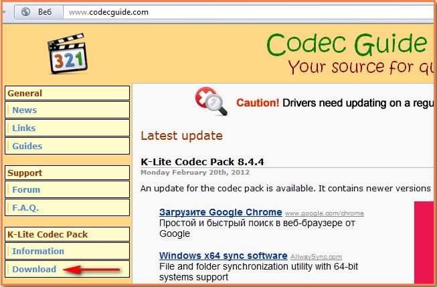Image resolution: width=437 pixels, height=287 pixels.
Task: Open the Forum menu item
Action: [67, 189]
